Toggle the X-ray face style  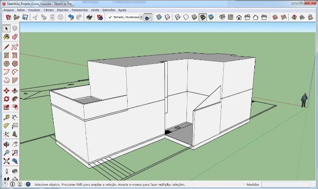tap(159, 17)
